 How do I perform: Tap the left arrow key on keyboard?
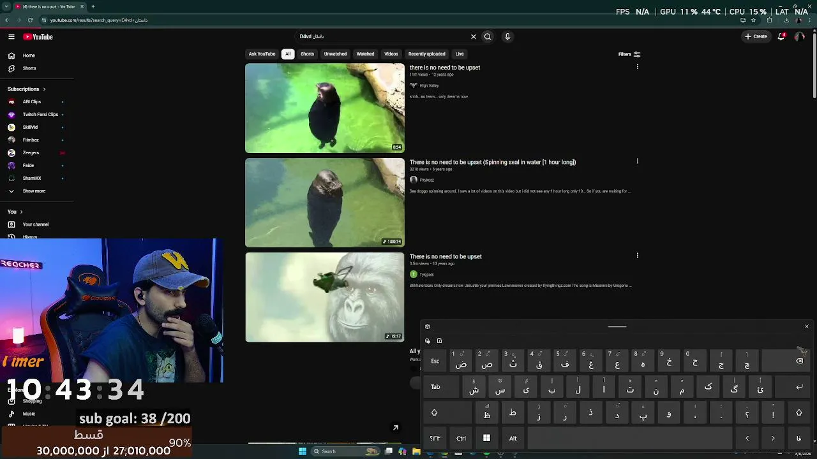click(747, 438)
